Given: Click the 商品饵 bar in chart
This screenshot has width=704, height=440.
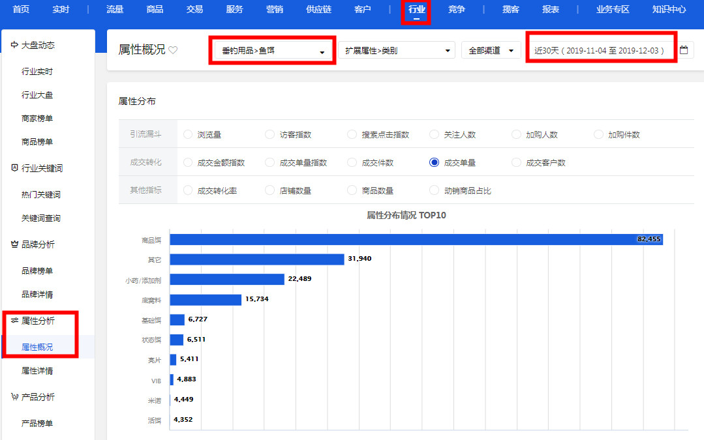Looking at the screenshot, I should (416, 239).
